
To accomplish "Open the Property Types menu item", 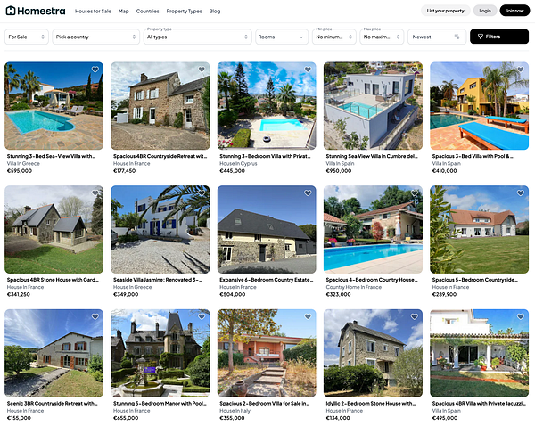I will tap(184, 12).
